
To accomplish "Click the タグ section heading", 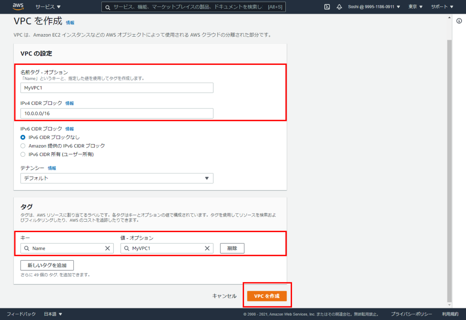I will tap(27, 206).
